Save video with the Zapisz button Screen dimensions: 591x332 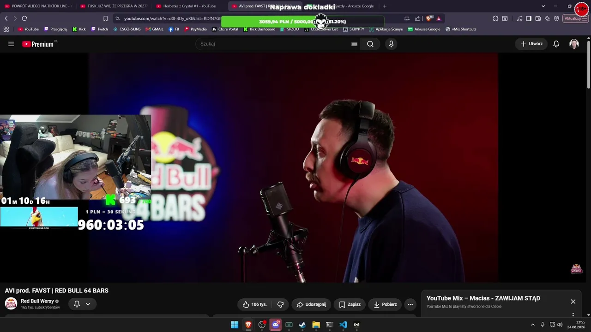(350, 304)
